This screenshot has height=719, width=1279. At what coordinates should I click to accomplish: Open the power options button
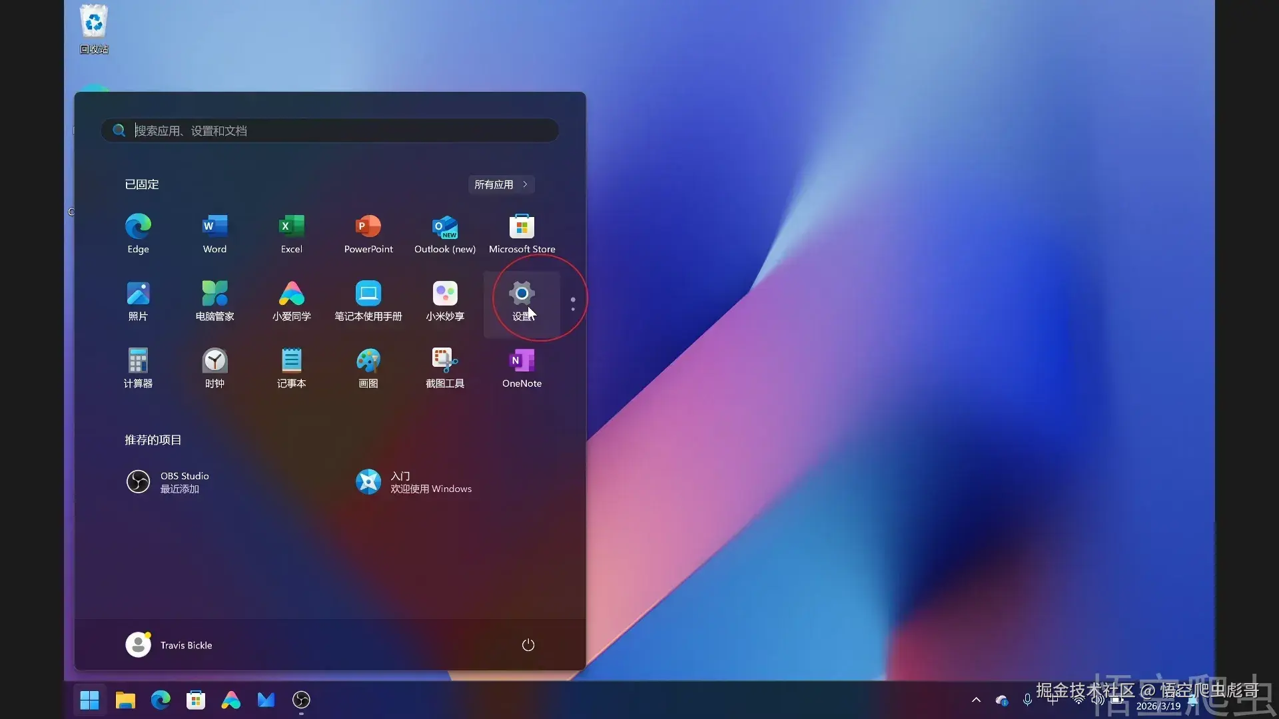pyautogui.click(x=528, y=644)
